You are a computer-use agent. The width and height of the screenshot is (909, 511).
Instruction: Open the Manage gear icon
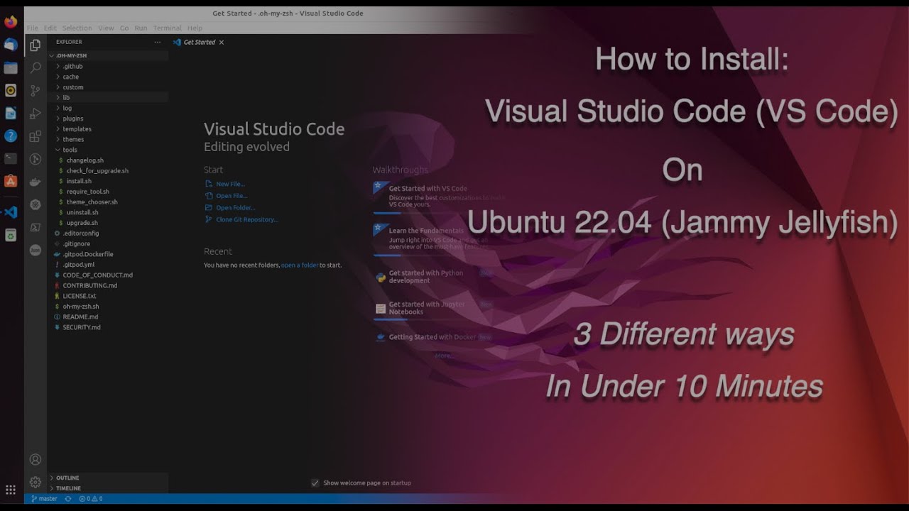[35, 482]
